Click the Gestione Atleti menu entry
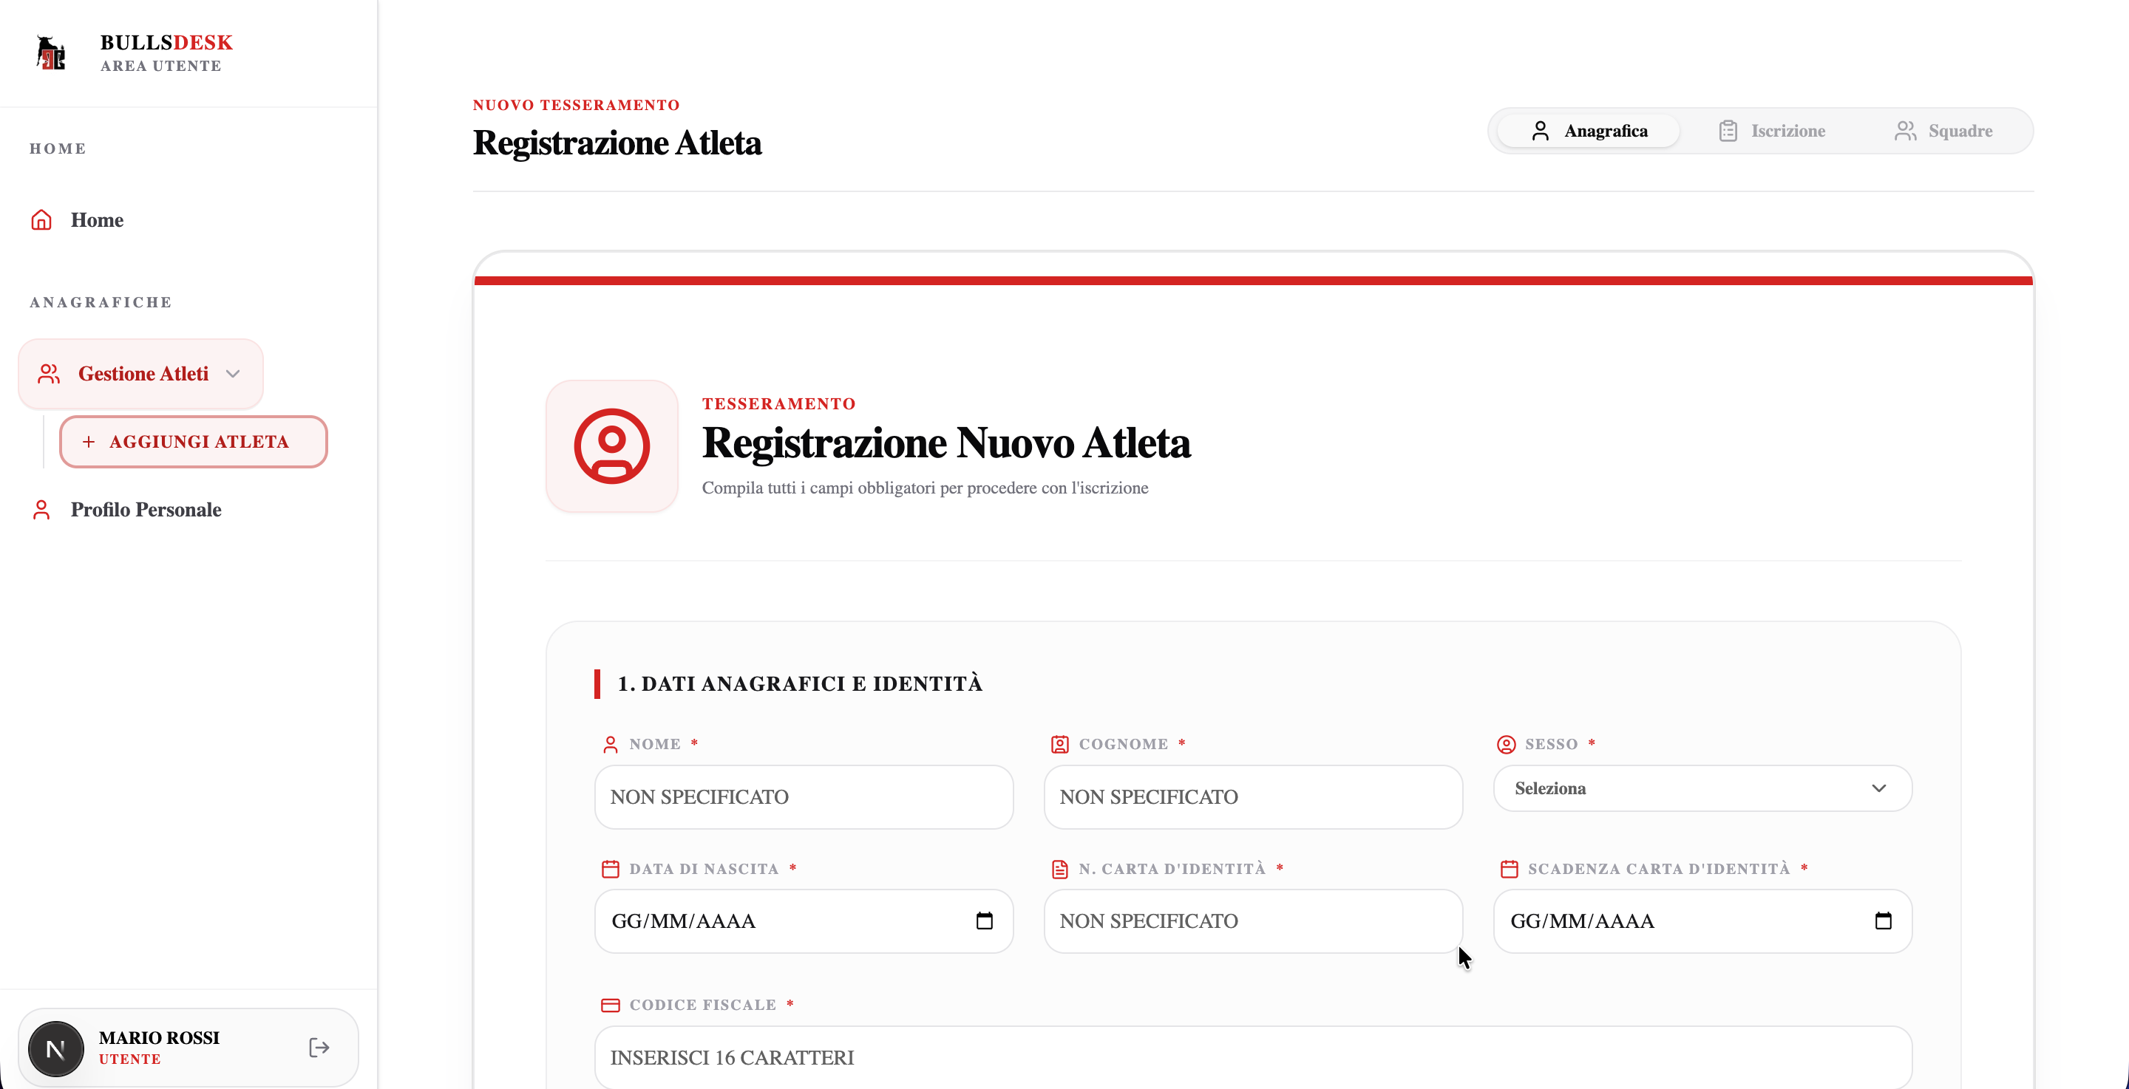 point(140,373)
